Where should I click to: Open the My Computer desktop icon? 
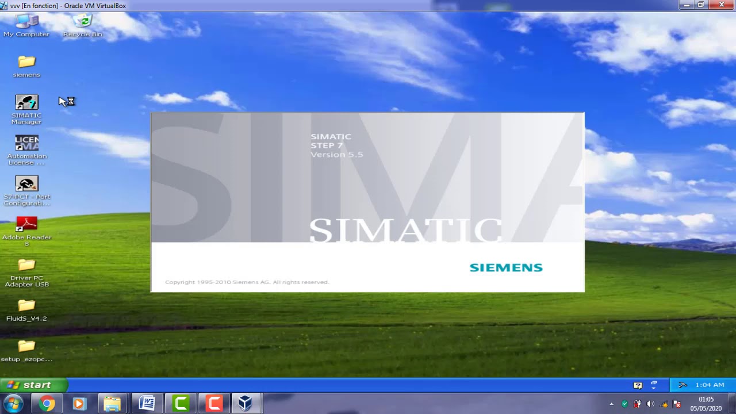(x=26, y=25)
